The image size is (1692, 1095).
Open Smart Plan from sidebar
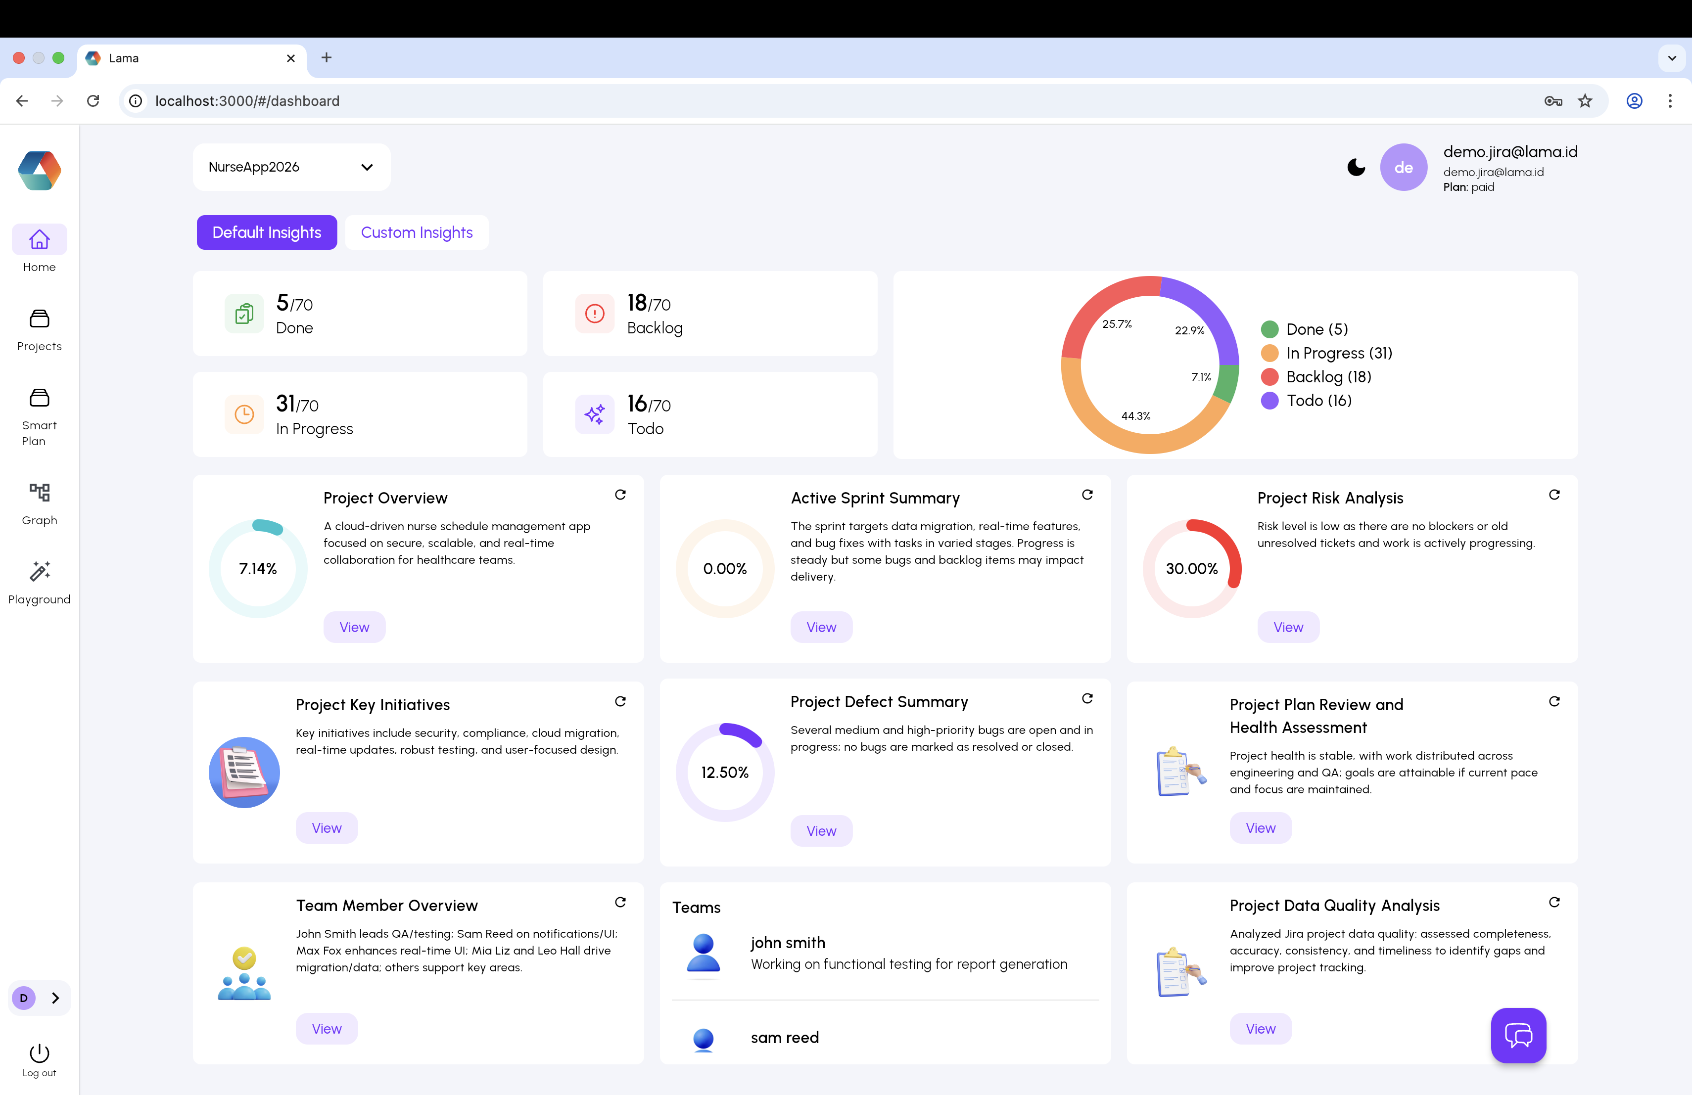39,398
